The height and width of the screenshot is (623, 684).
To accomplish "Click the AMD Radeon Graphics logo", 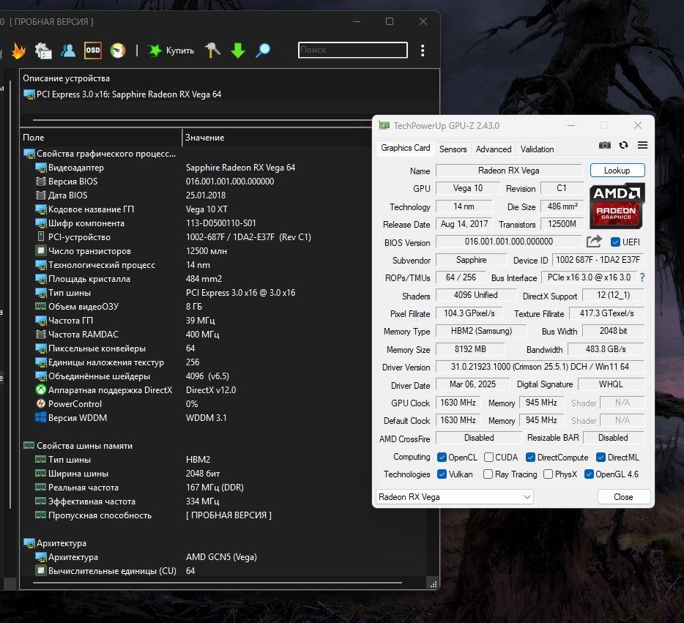I will tap(617, 206).
